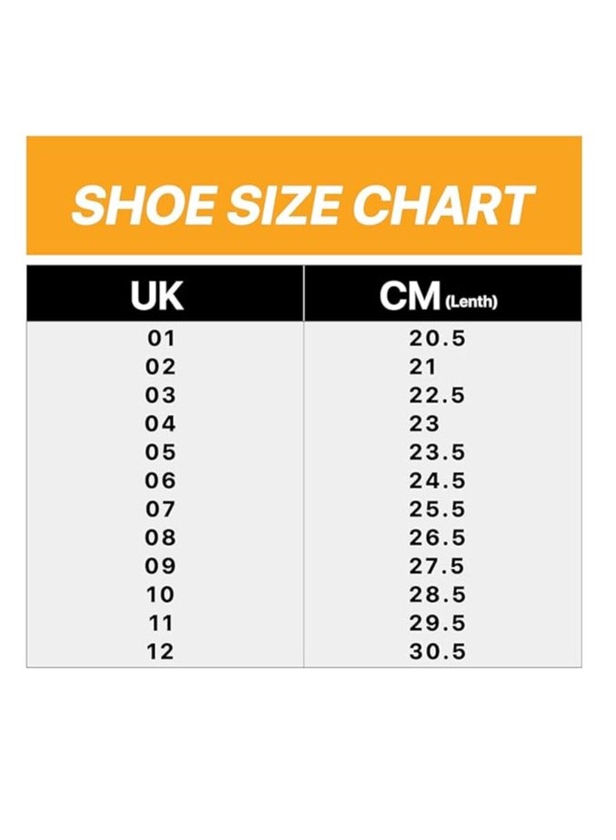Viewport: 616px width, 840px height.
Task: Pick UK size 03 in the table
Action: 161,396
